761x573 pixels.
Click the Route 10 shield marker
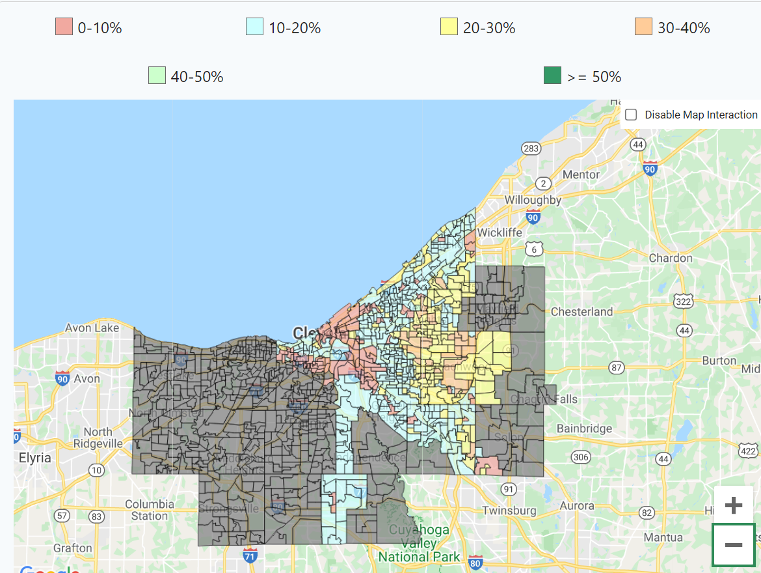pyautogui.click(x=96, y=470)
